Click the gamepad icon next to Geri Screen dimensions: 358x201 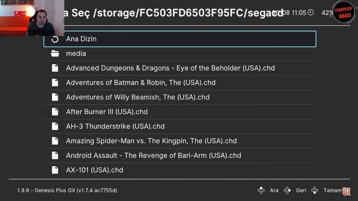[x=287, y=190]
